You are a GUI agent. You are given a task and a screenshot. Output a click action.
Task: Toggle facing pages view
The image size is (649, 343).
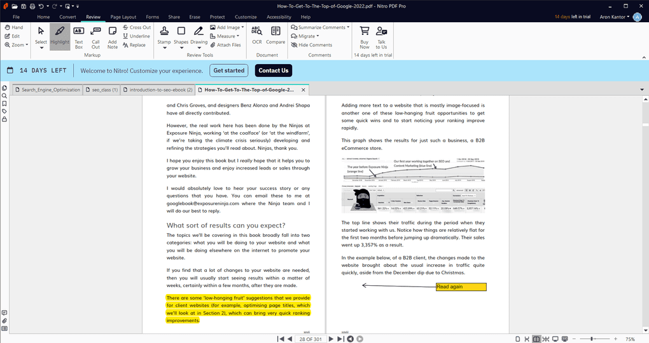(x=536, y=339)
